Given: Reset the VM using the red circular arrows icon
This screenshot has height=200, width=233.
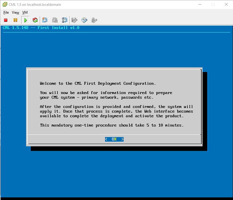Looking at the screenshot, I should coord(35,20).
